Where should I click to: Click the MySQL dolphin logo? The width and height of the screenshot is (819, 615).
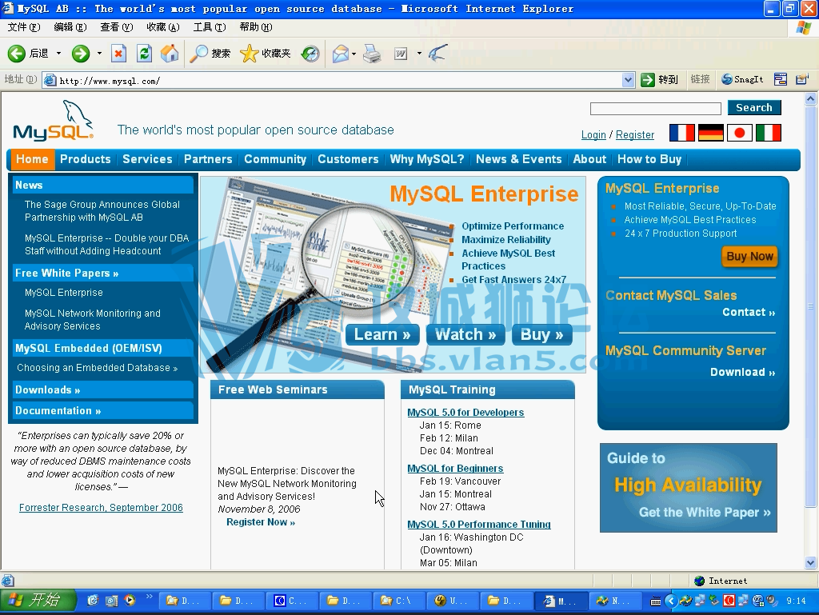coord(54,121)
